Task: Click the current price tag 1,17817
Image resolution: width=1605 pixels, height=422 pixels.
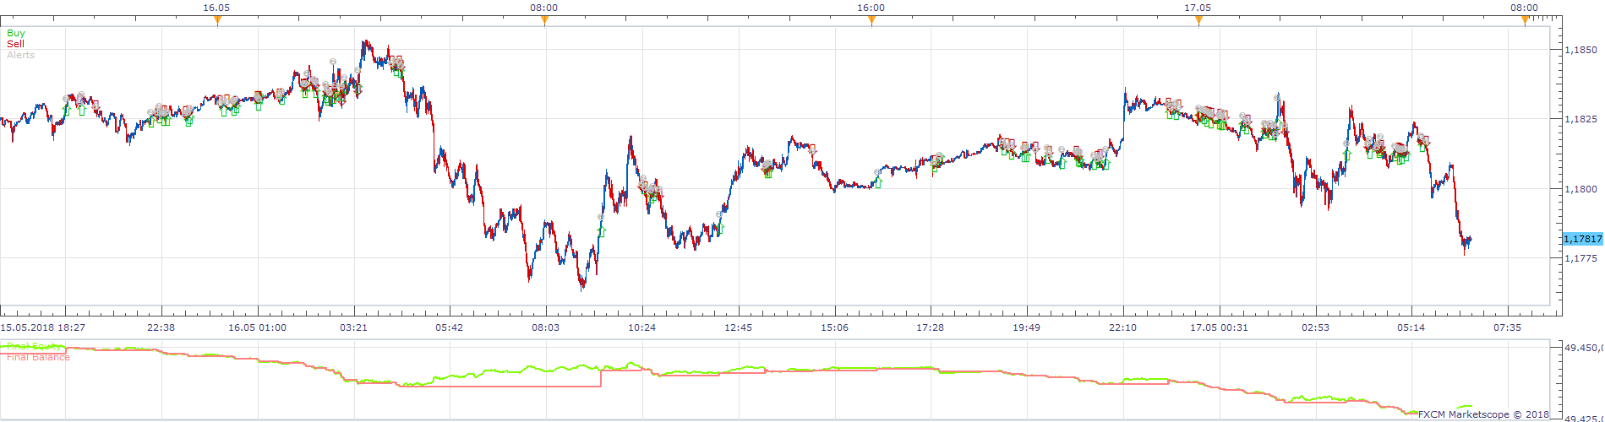Action: (1582, 240)
